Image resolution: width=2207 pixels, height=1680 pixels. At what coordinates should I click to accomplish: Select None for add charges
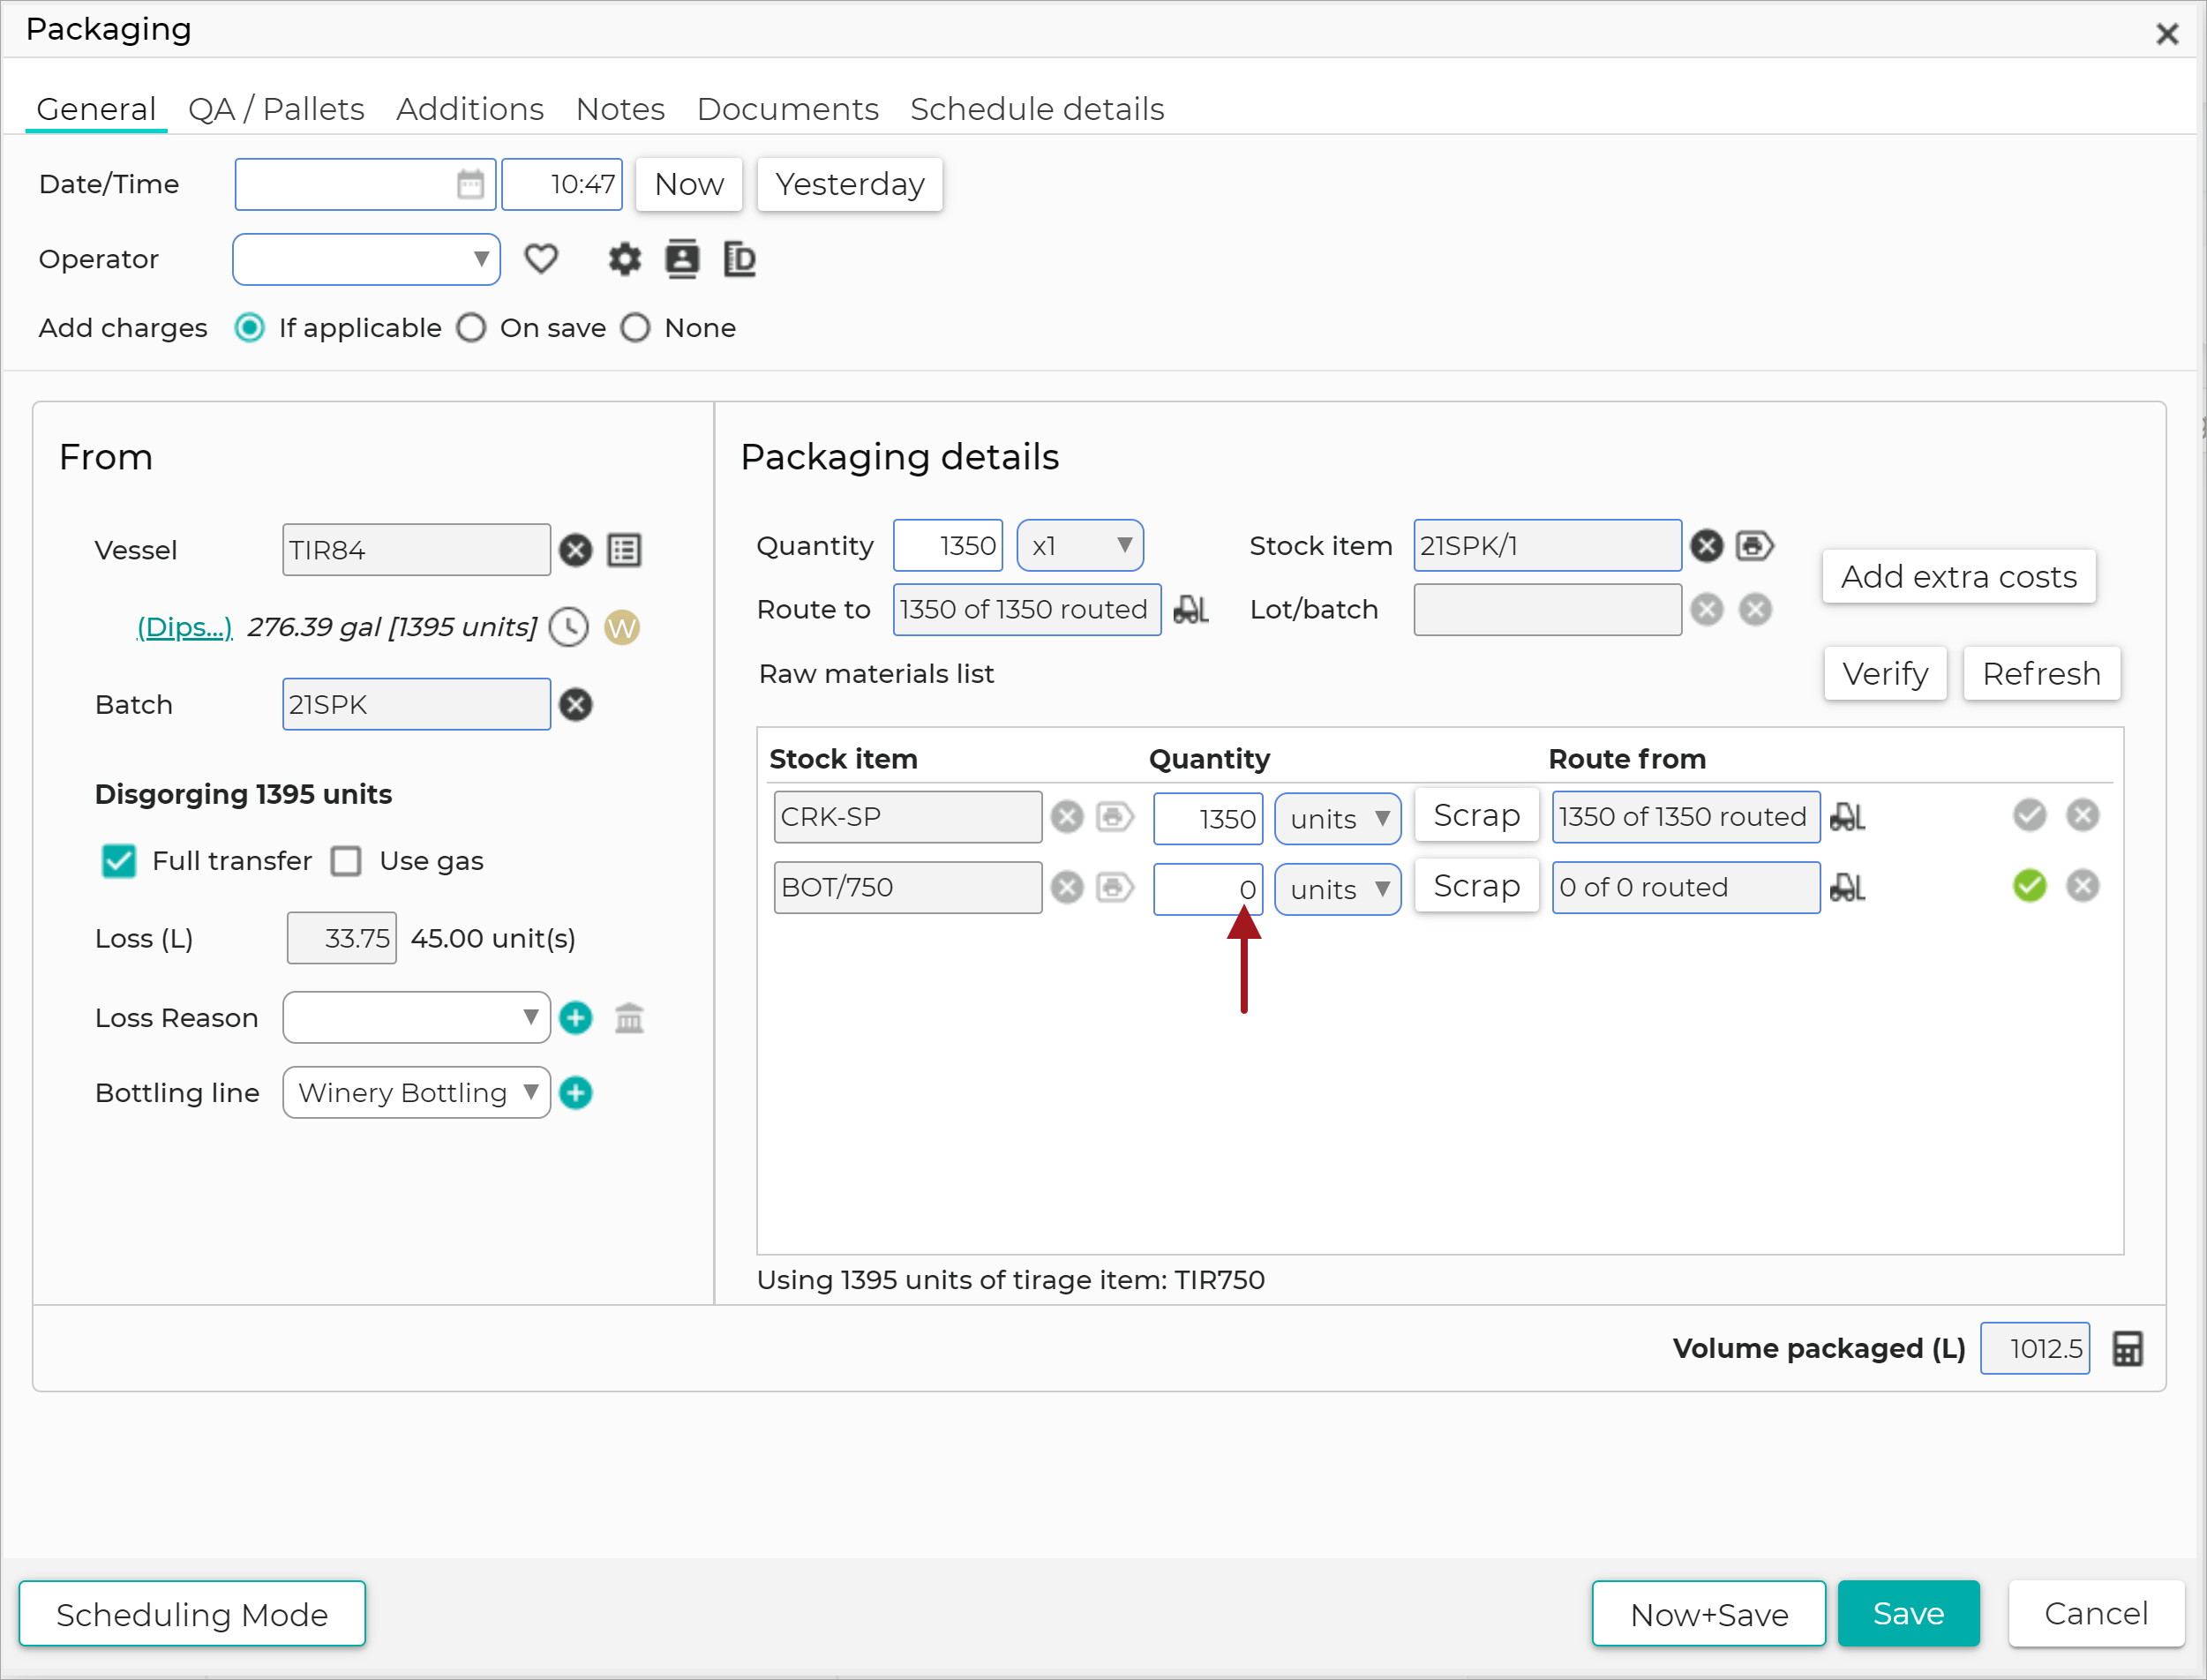tap(635, 328)
